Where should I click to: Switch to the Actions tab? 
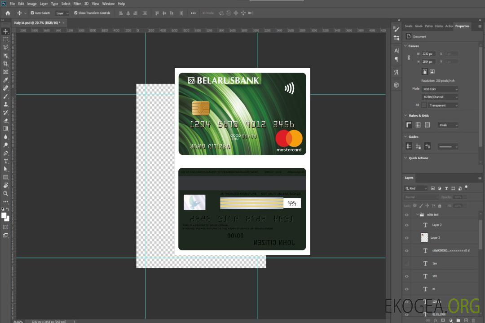click(449, 26)
